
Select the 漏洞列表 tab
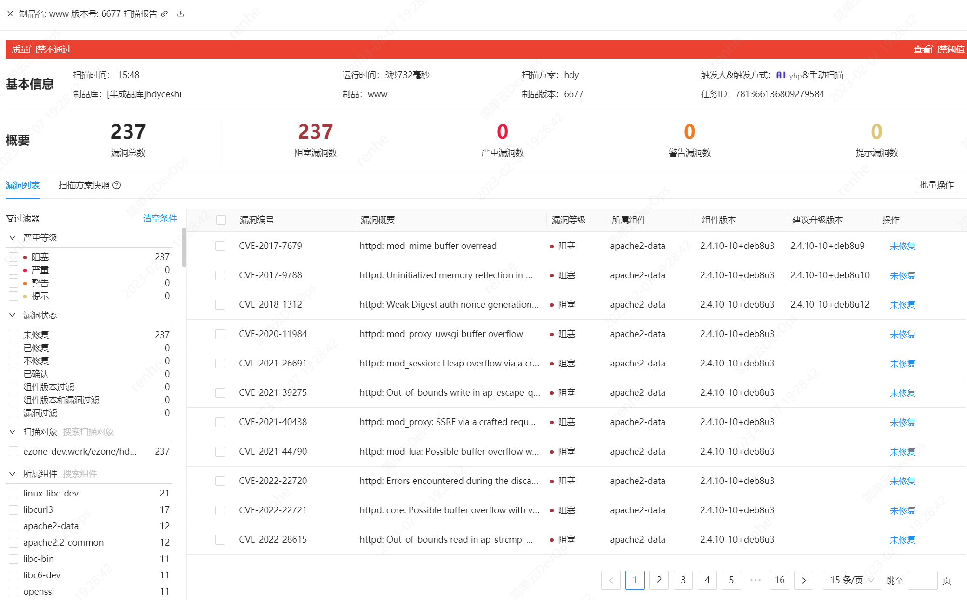(23, 185)
